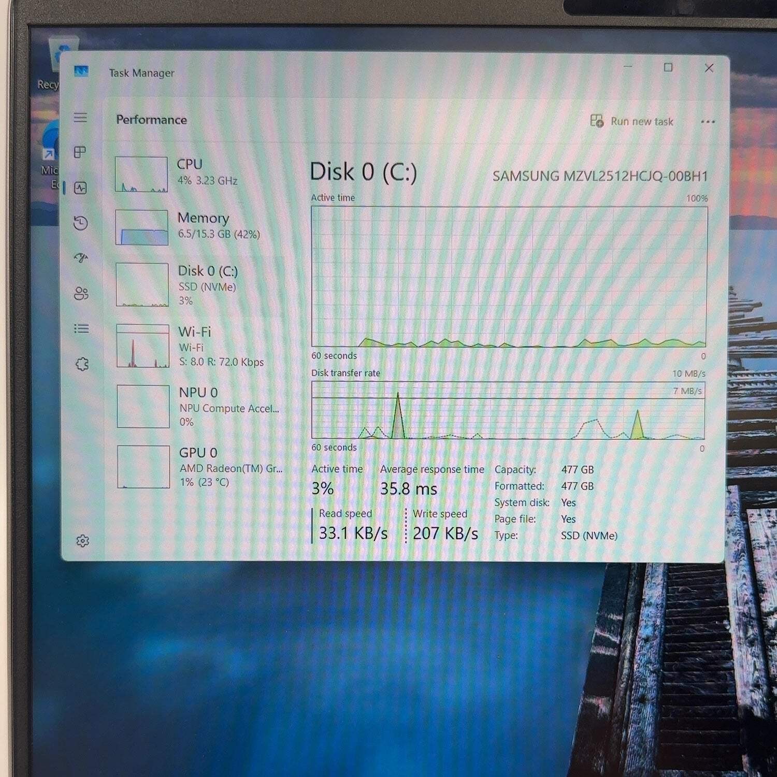Open the Startup apps icon in sidebar

(81, 258)
